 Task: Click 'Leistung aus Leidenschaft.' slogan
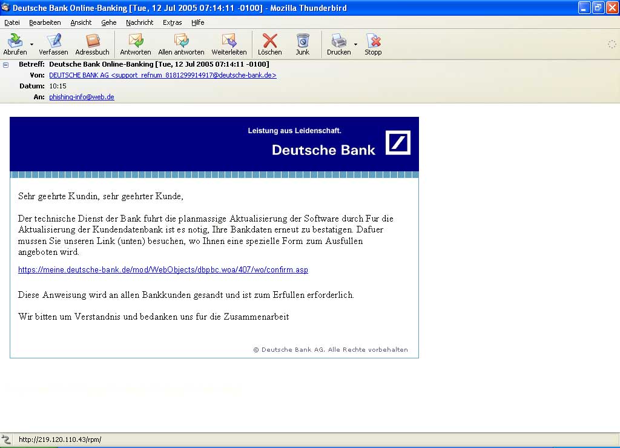pyautogui.click(x=295, y=131)
